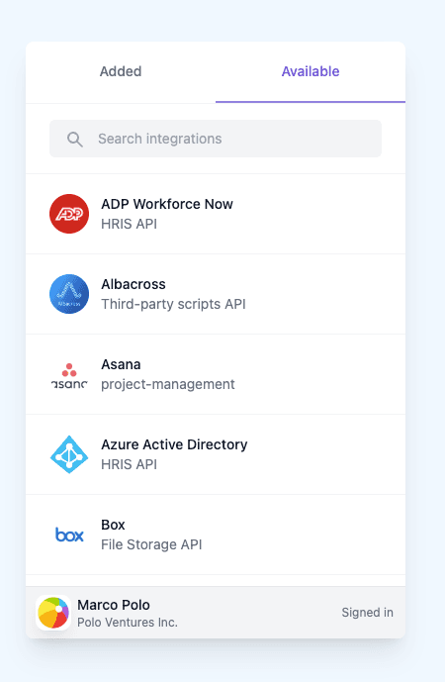Click the ADP red logo icon
The height and width of the screenshot is (682, 445).
[69, 214]
